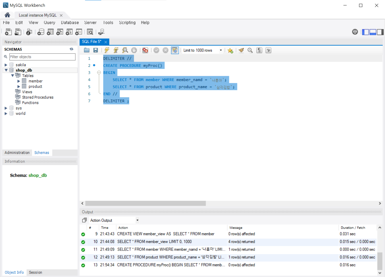The image size is (385, 277).
Task: Expand the sys schema
Action: coord(6,108)
